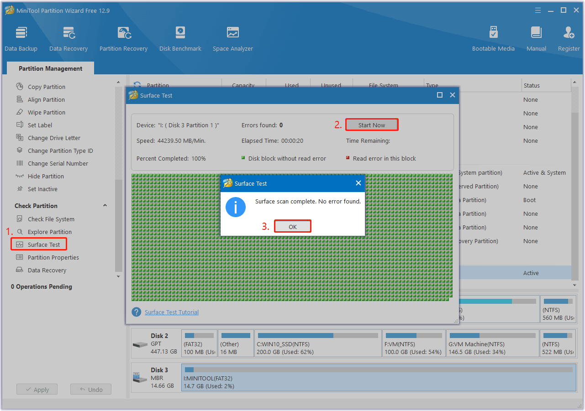Open Space Analyzer
This screenshot has width=585, height=411.
pyautogui.click(x=232, y=39)
